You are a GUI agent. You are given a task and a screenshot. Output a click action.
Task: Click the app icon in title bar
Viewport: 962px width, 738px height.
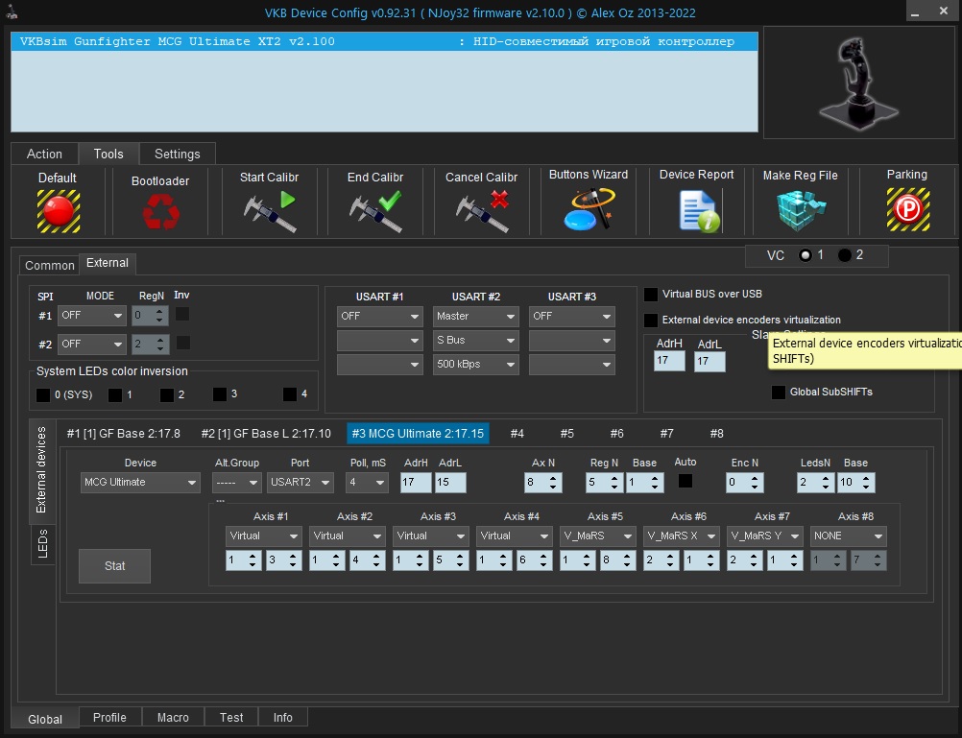pos(12,12)
